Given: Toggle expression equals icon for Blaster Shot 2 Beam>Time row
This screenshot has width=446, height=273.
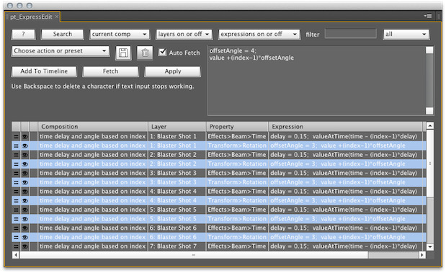Looking at the screenshot, I should tap(17, 155).
